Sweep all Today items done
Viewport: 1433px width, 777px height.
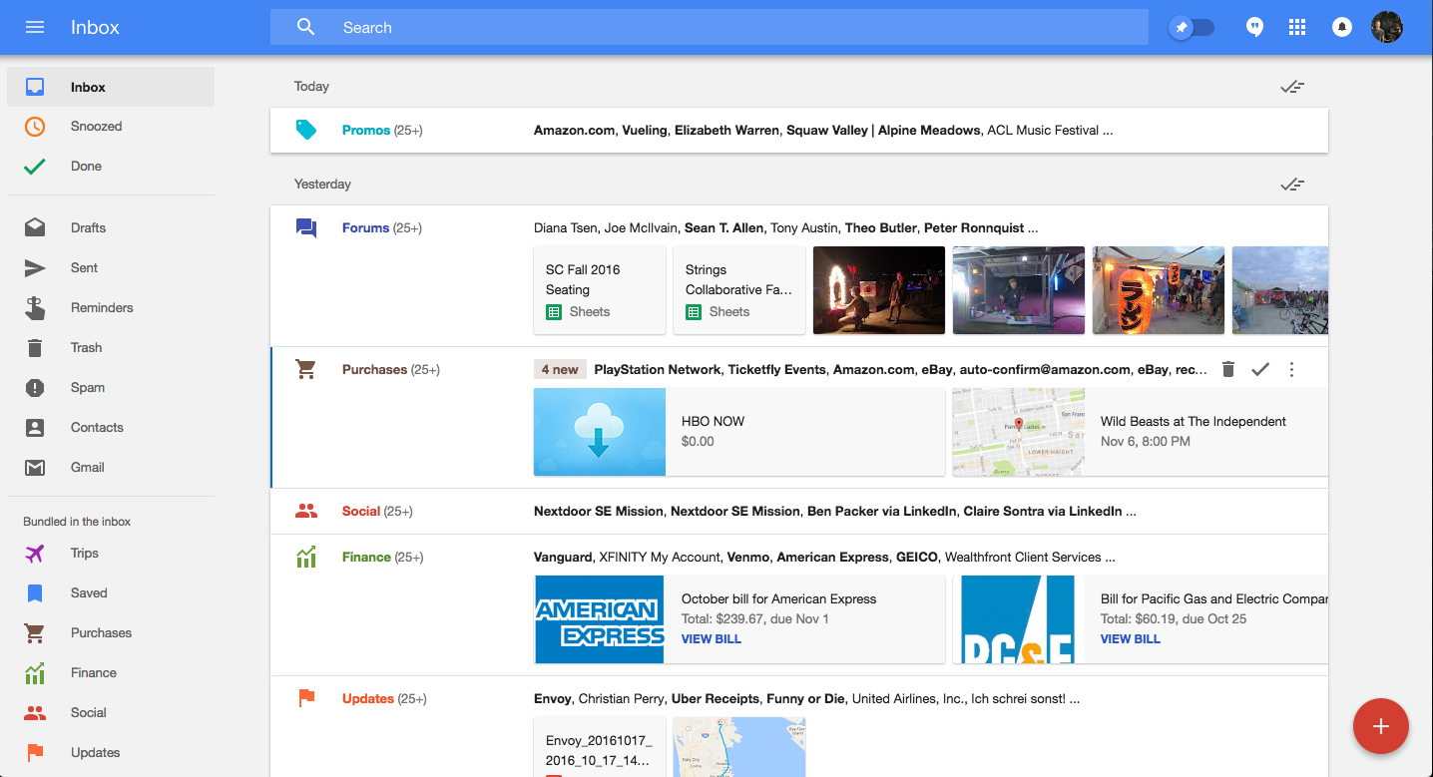click(1292, 87)
